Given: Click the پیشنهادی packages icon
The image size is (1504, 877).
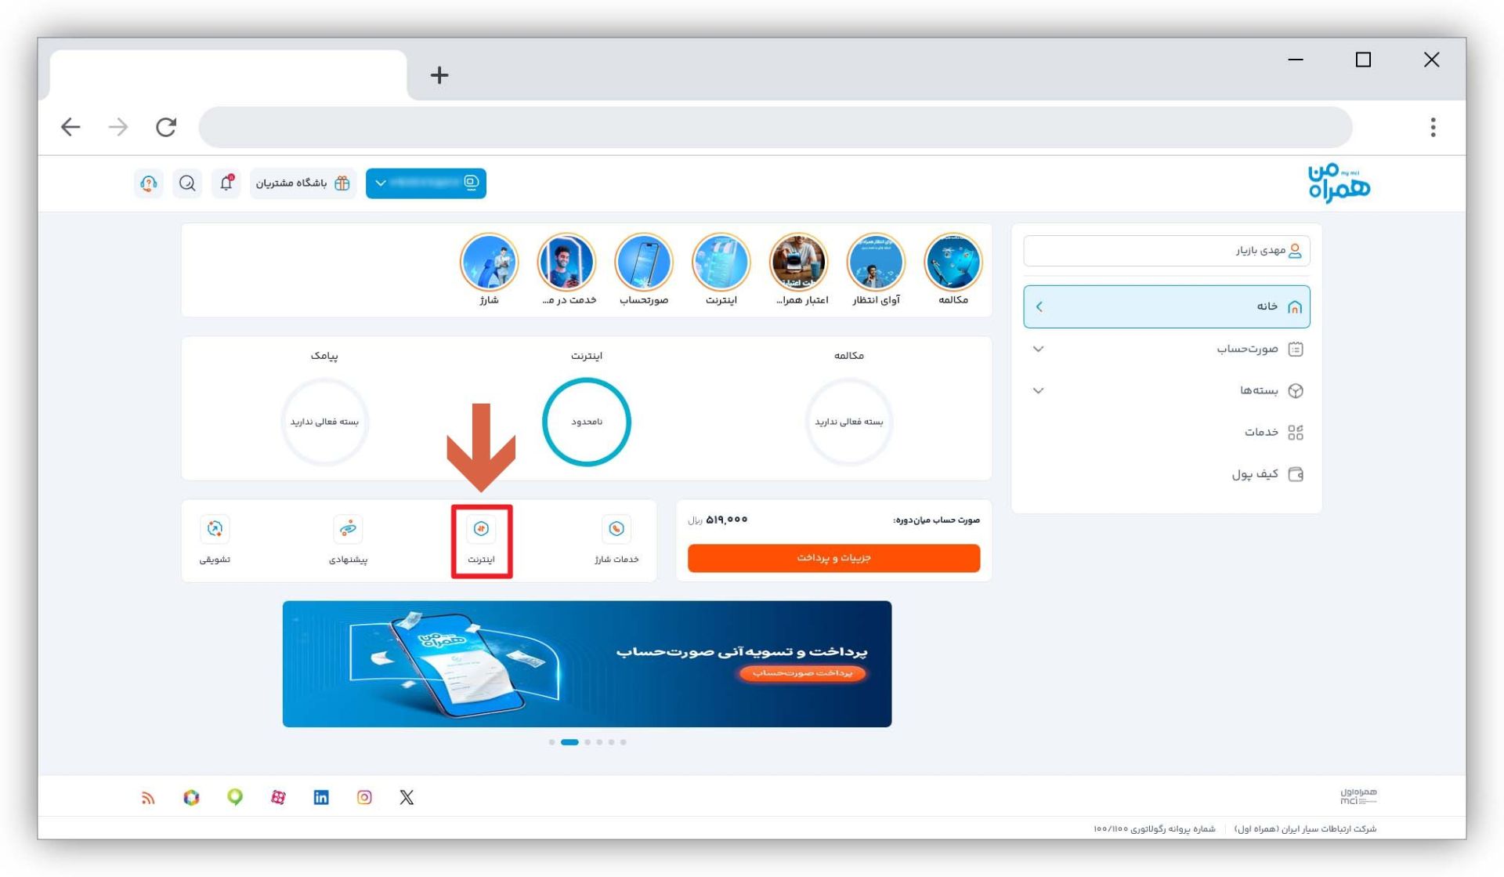Looking at the screenshot, I should click(348, 530).
